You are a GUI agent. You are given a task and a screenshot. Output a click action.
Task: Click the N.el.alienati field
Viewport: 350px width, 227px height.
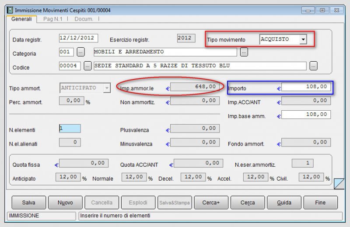tap(70, 143)
